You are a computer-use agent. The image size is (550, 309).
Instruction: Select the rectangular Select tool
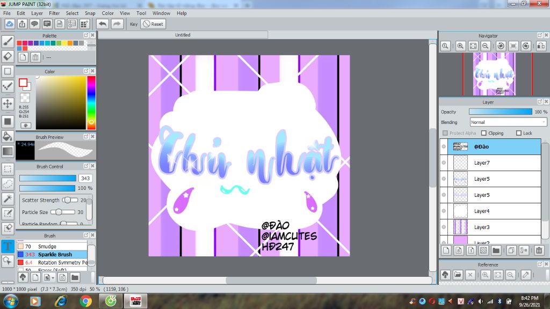pos(8,169)
